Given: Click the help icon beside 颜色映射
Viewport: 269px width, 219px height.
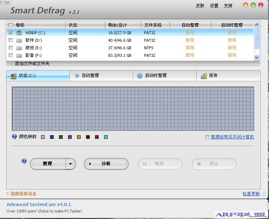Looking at the screenshot, I should pyautogui.click(x=14, y=137).
